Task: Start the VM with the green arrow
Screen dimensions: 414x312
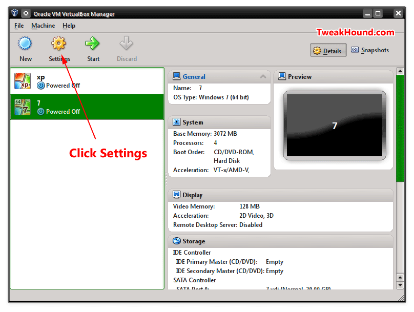Action: tap(92, 43)
